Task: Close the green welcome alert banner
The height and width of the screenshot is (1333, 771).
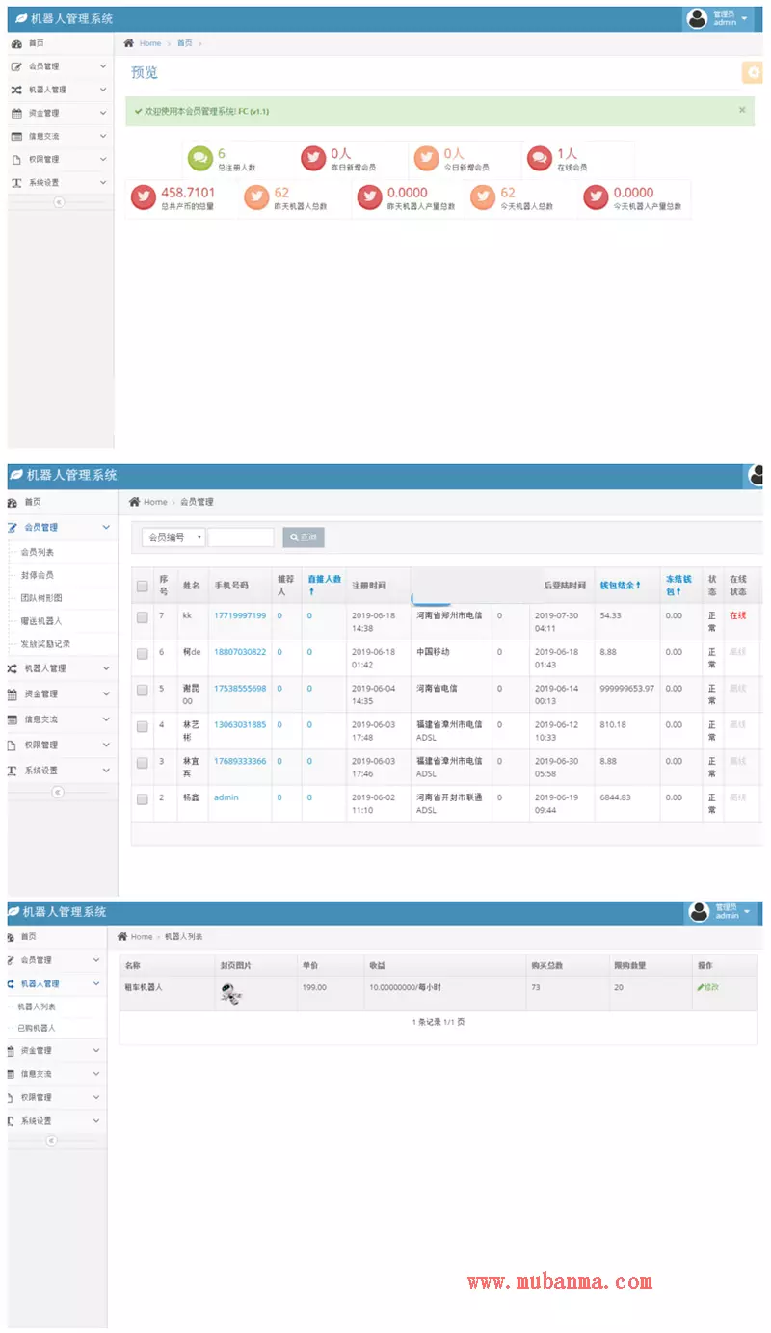Action: click(742, 110)
